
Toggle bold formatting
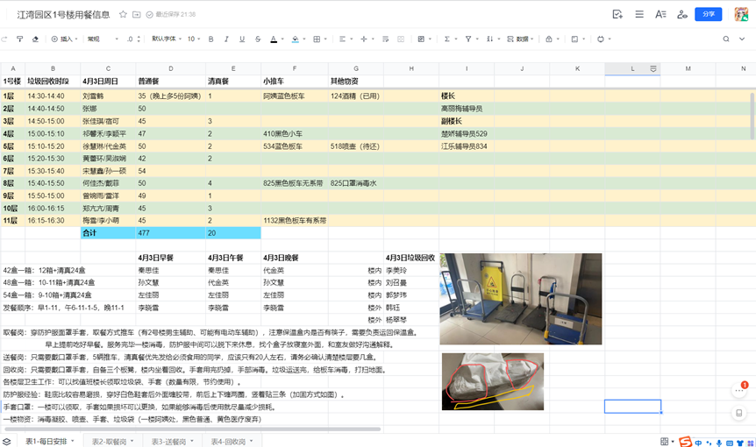211,39
